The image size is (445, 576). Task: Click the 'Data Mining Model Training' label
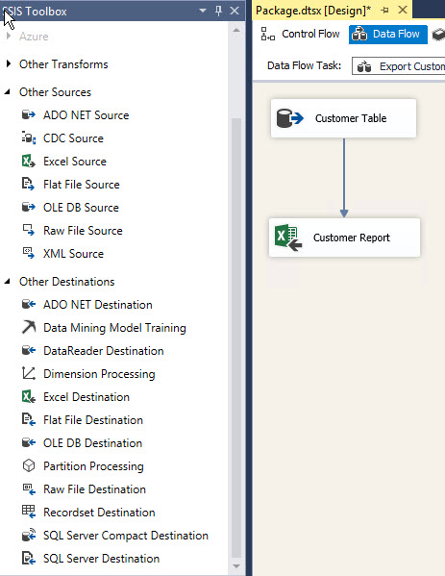[114, 328]
